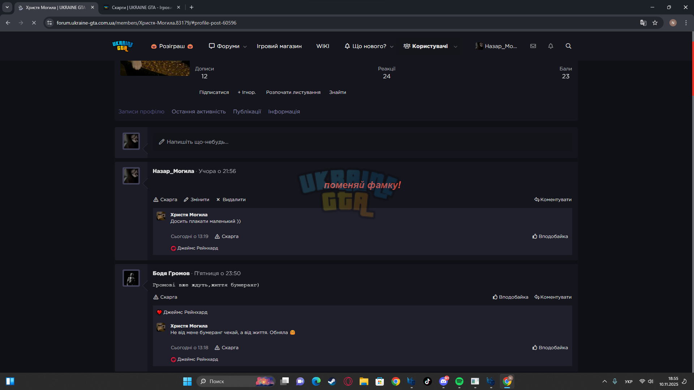Viewport: 694px width, 390px height.
Task: Open File Explorer from the taskbar
Action: pos(364,381)
